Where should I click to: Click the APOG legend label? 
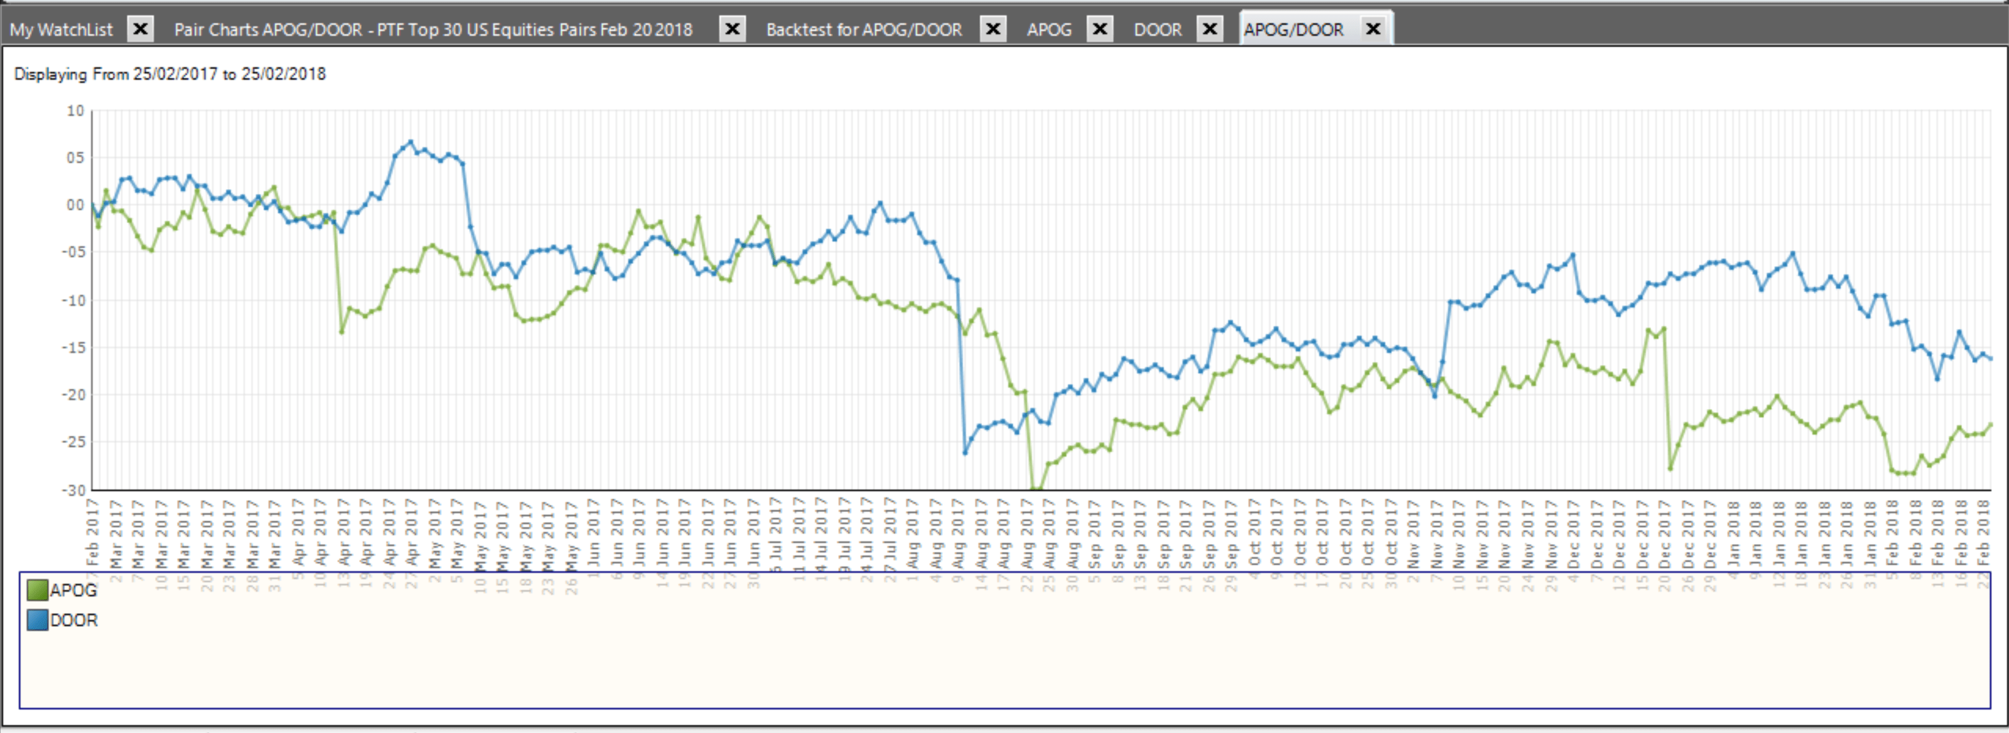click(74, 590)
